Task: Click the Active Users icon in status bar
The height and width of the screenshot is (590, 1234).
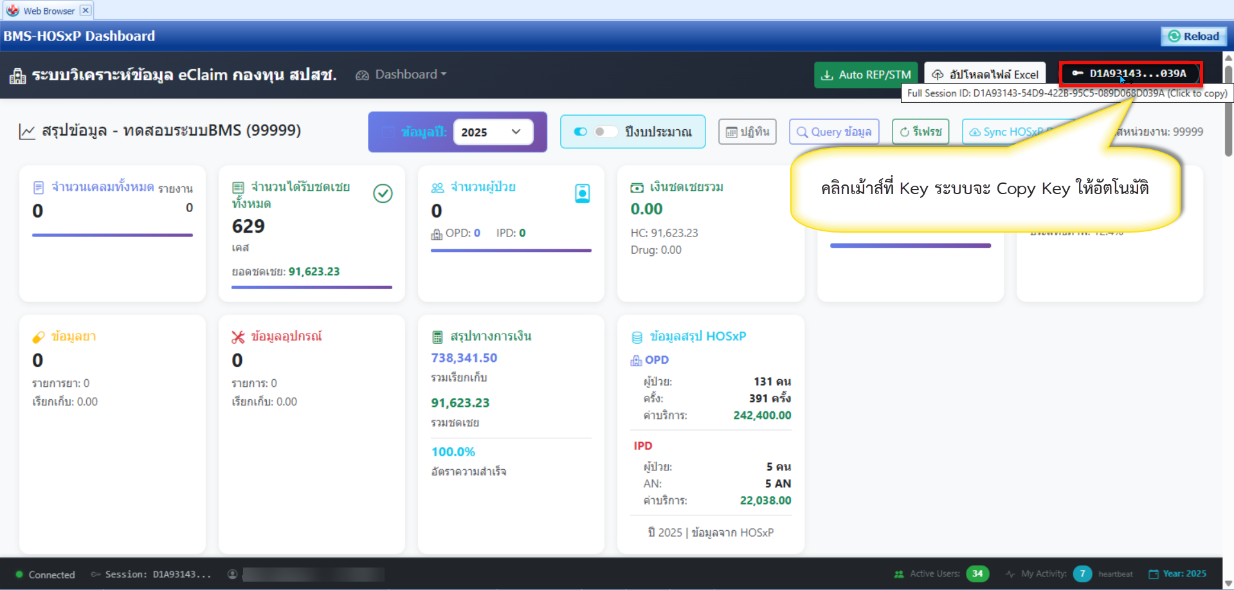Action: click(898, 574)
